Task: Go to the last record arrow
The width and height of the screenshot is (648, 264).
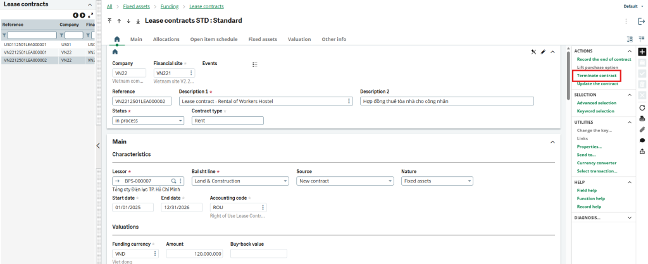Action: pyautogui.click(x=137, y=21)
